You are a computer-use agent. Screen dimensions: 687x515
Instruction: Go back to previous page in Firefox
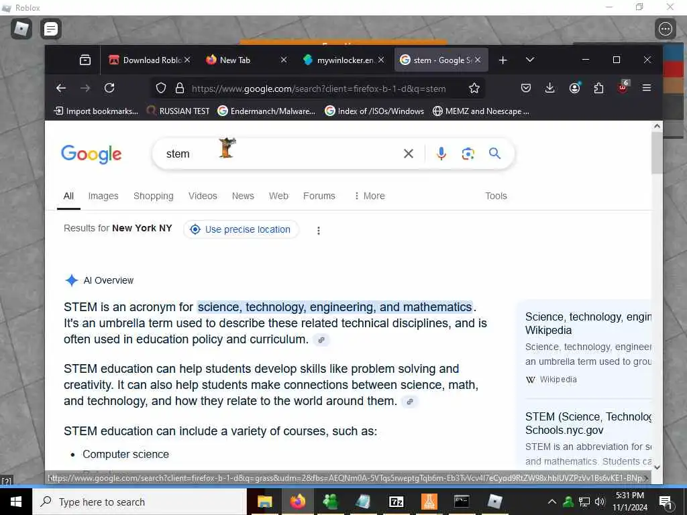[61, 88]
